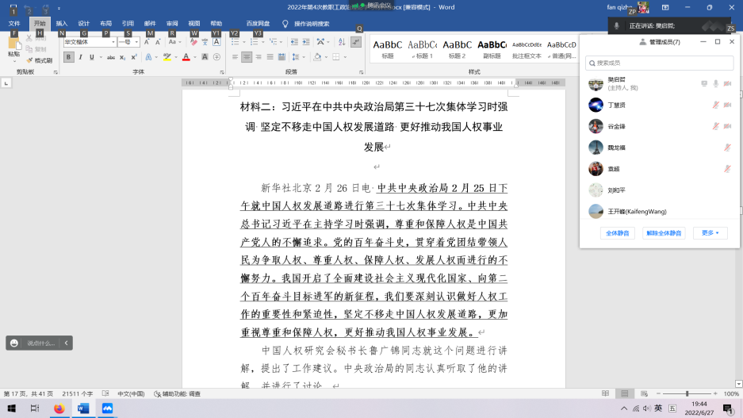Screen dimensions: 743x418
Task: Click the 中文(中国) language indicator
Action: click(x=132, y=394)
